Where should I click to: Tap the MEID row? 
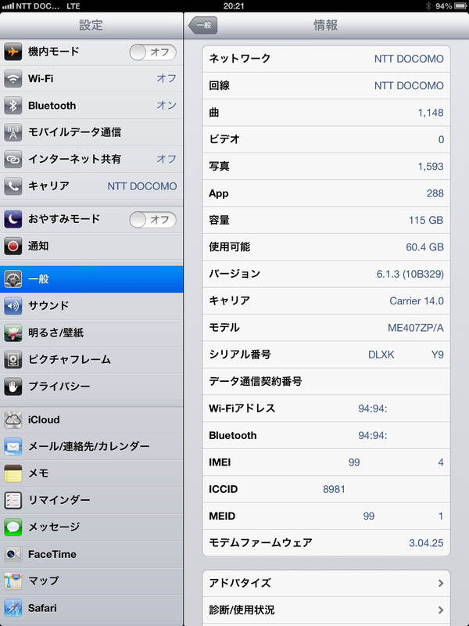click(x=326, y=516)
